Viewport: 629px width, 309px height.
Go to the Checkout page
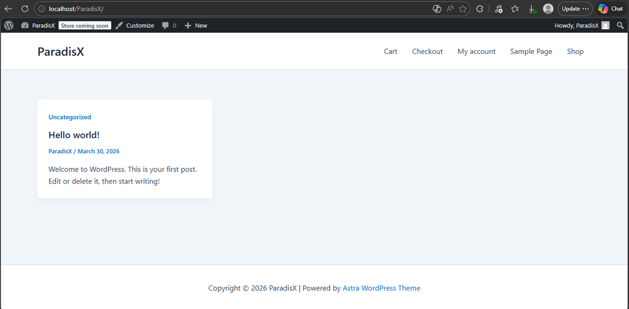427,51
